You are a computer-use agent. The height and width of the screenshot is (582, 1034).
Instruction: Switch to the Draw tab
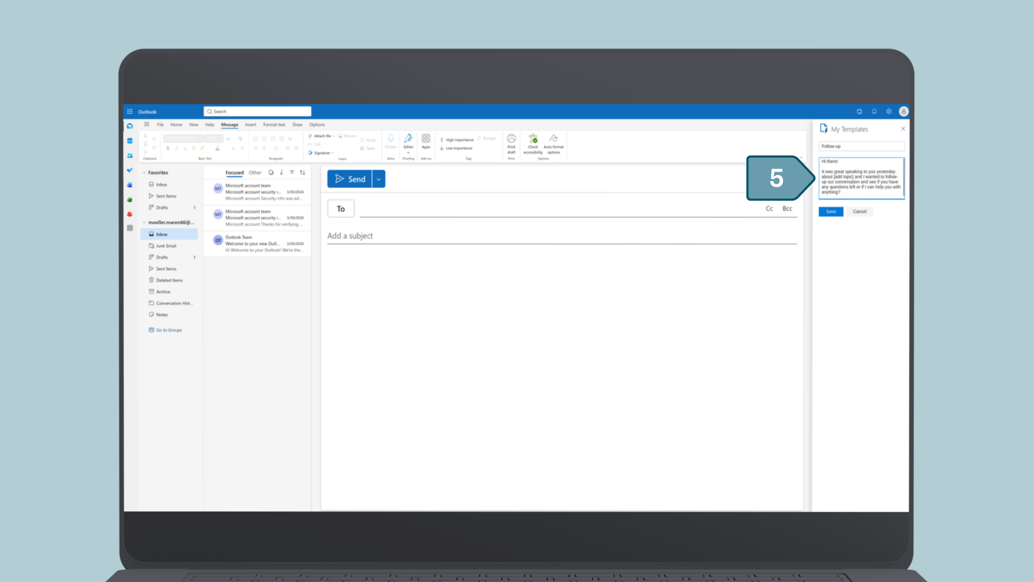pos(297,125)
